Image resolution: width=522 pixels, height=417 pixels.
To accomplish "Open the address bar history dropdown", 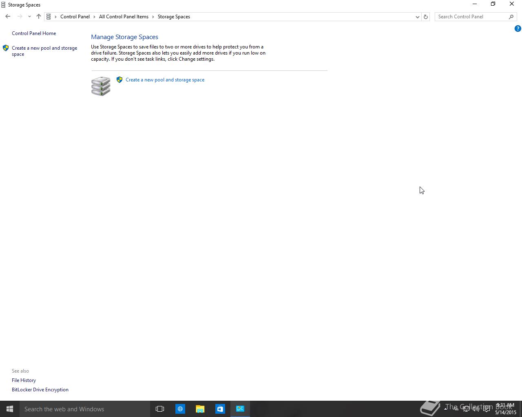I will coord(417,17).
